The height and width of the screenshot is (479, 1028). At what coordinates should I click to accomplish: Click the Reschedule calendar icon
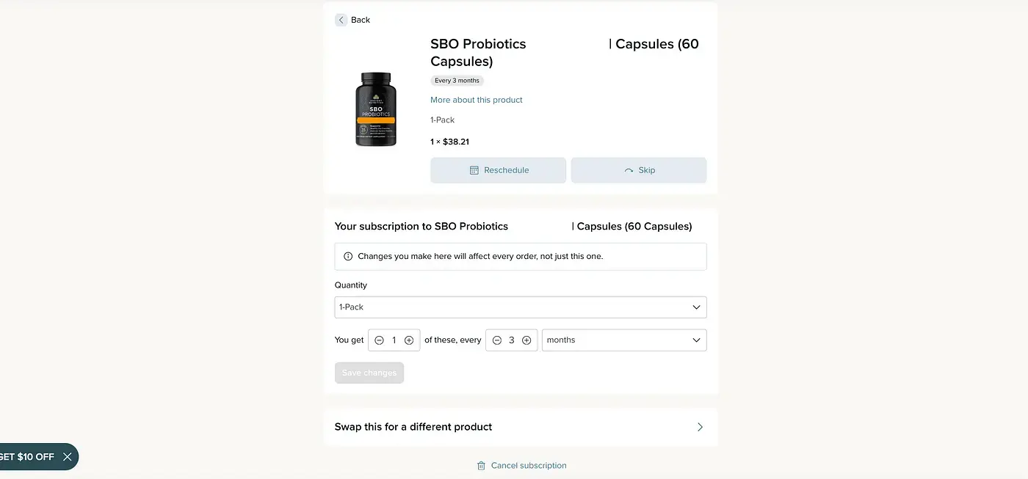(474, 170)
